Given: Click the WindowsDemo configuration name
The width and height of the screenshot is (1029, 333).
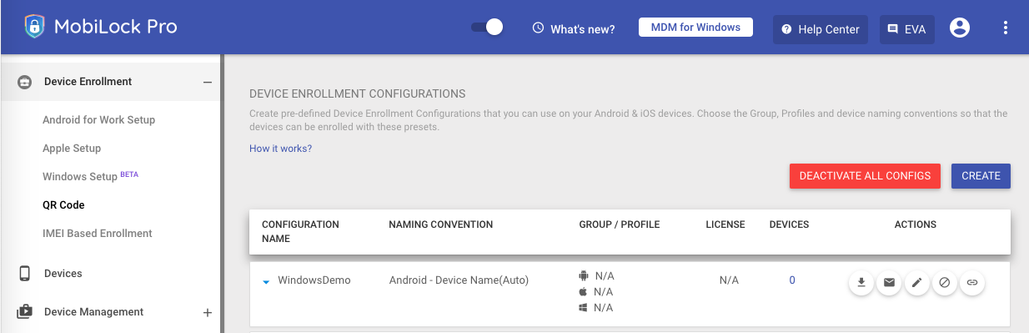Looking at the screenshot, I should [314, 280].
